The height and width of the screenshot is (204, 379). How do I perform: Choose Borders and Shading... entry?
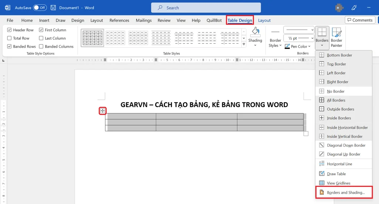tap(344, 193)
